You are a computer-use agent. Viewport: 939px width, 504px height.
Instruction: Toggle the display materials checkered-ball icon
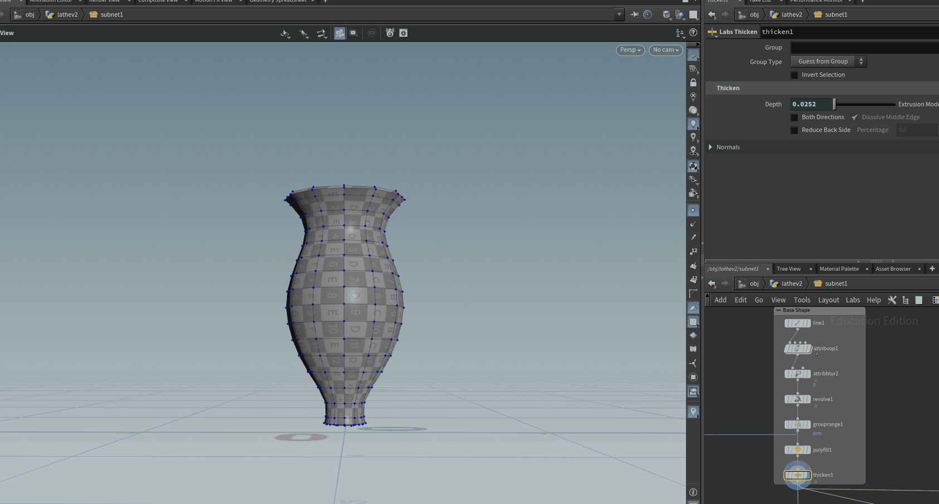coord(693,166)
